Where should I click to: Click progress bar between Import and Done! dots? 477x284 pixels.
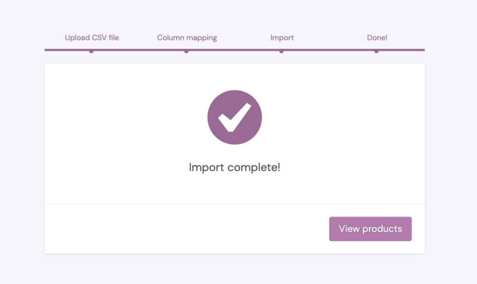point(329,50)
